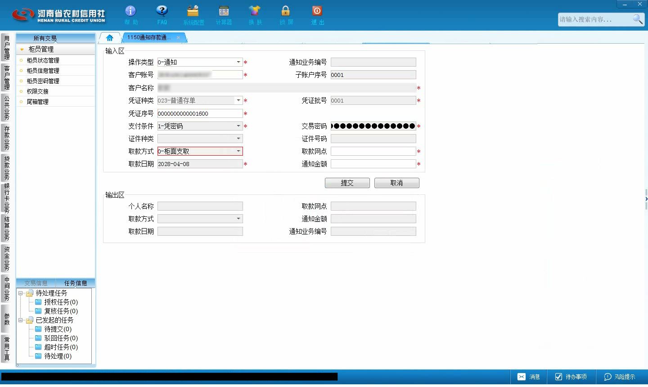Open 公共业务 side tab
This screenshot has height=387, width=648.
pyautogui.click(x=6, y=108)
